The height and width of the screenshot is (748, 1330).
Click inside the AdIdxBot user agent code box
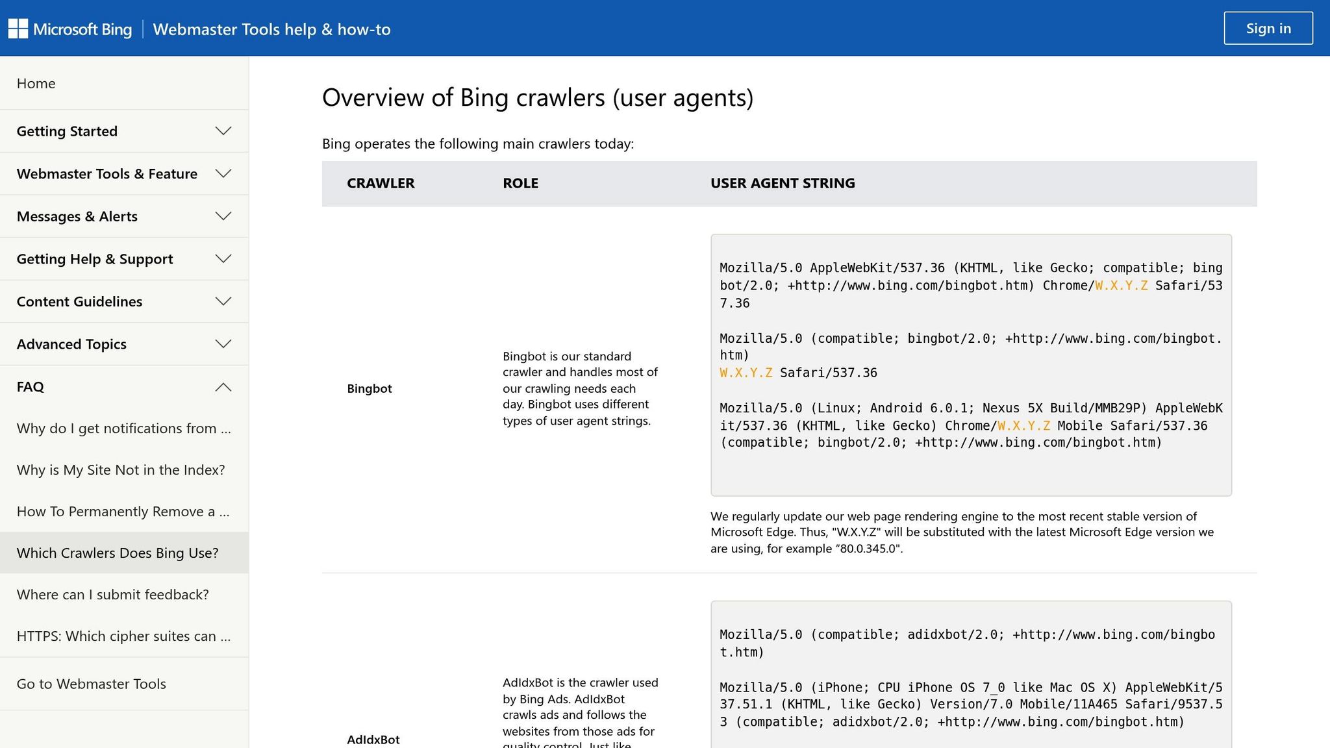point(970,675)
